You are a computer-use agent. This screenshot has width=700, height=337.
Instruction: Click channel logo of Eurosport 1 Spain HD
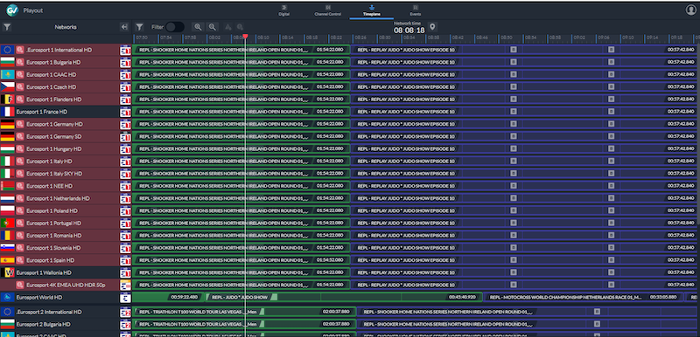click(125, 260)
